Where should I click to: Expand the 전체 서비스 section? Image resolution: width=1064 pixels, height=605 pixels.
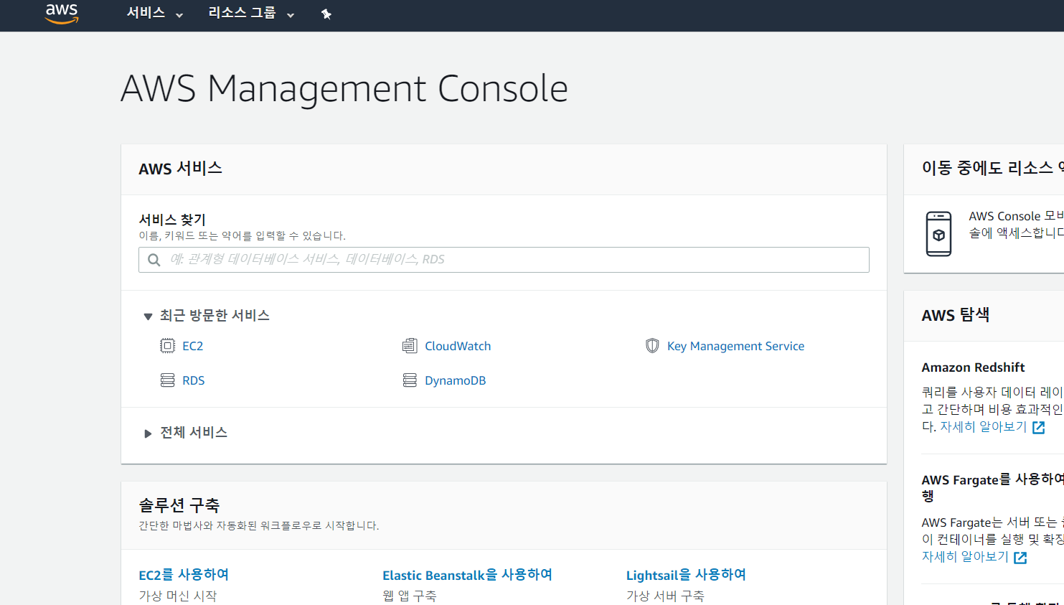pyautogui.click(x=148, y=433)
